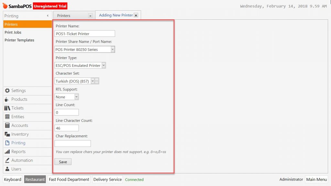Click the Line Character Count input field
This screenshot has width=331, height=186.
67,128
